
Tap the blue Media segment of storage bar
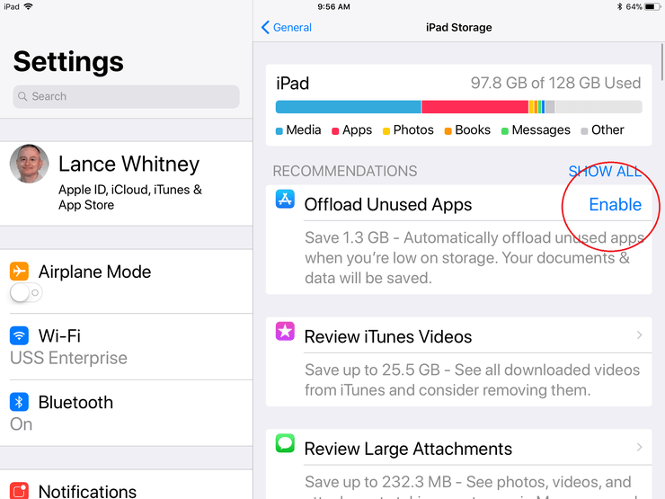348,107
